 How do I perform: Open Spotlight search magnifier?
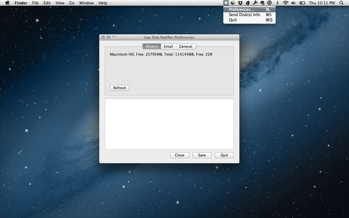[x=341, y=3]
